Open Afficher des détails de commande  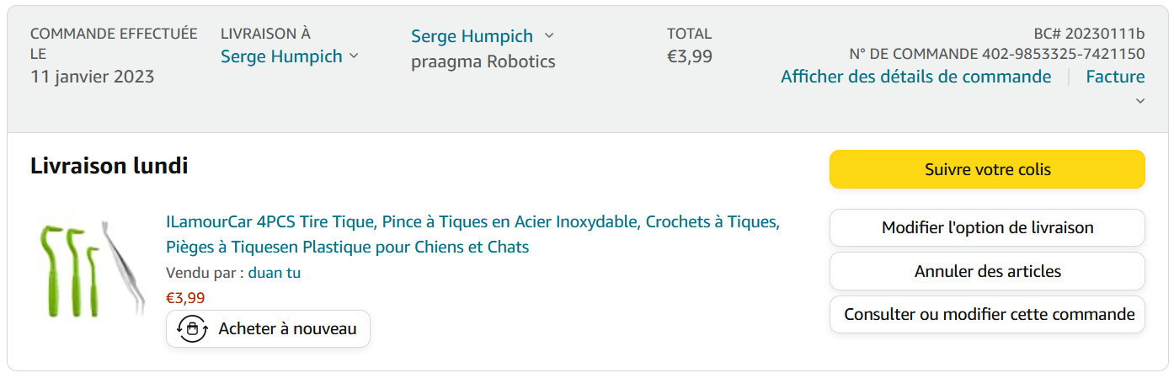click(915, 77)
